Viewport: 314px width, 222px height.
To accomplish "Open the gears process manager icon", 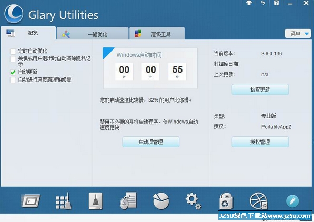I will 194,201.
